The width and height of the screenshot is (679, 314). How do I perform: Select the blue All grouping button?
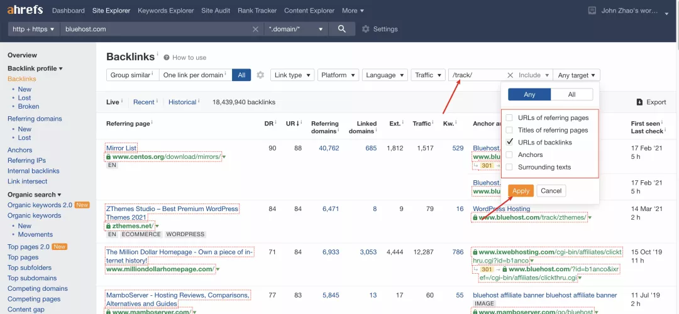coord(241,75)
